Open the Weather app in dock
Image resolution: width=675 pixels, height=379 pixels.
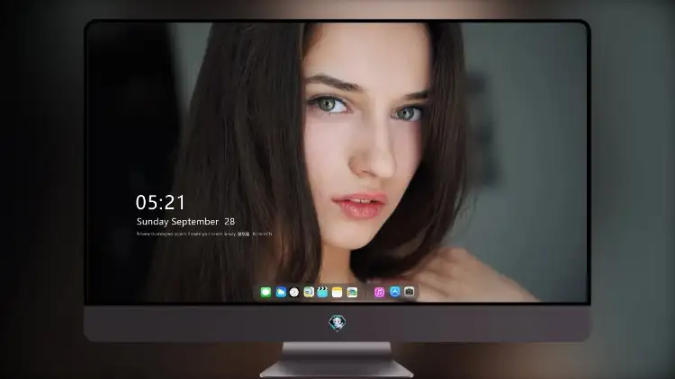point(281,292)
